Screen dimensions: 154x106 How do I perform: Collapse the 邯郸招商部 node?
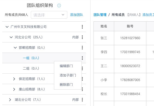point(15,48)
